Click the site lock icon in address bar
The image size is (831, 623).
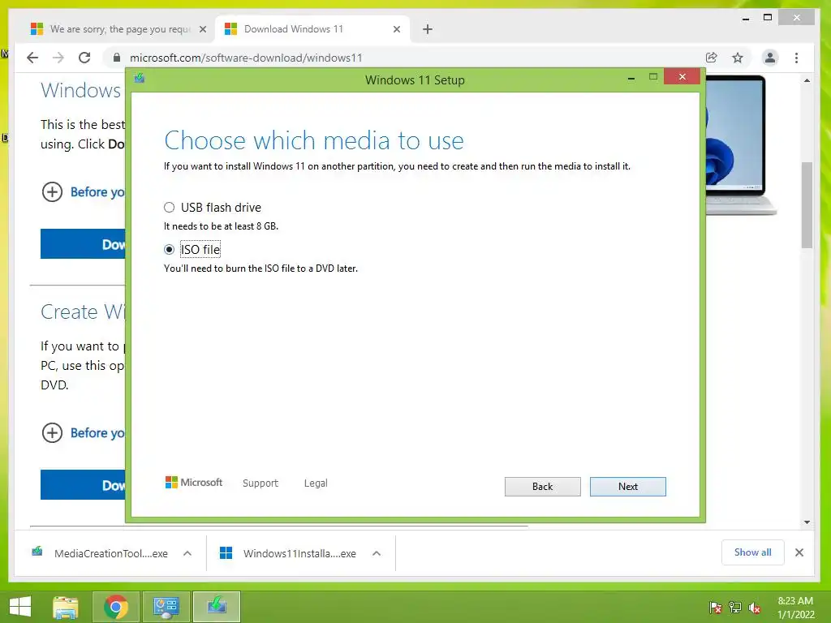(x=117, y=58)
